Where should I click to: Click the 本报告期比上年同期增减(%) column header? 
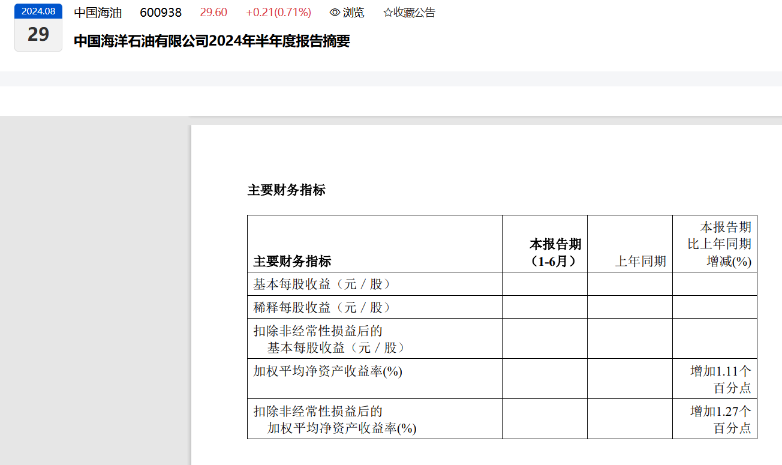pos(715,244)
